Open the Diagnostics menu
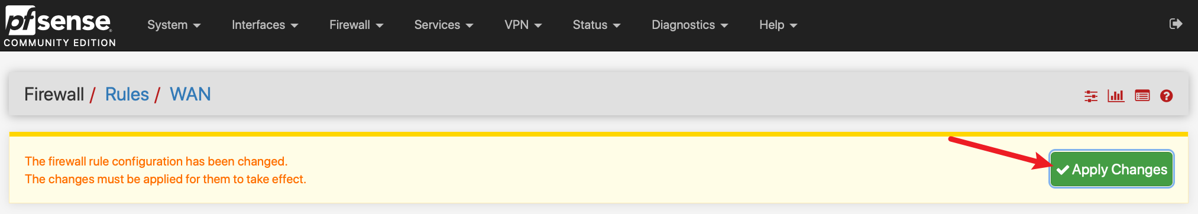The height and width of the screenshot is (214, 1198). pyautogui.click(x=690, y=25)
